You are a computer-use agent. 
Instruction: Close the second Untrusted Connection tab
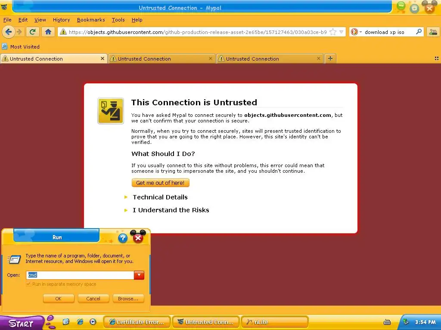[210, 58]
